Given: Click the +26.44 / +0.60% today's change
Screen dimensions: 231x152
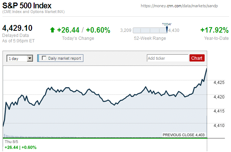Looking at the screenshot, I should tap(83, 30).
